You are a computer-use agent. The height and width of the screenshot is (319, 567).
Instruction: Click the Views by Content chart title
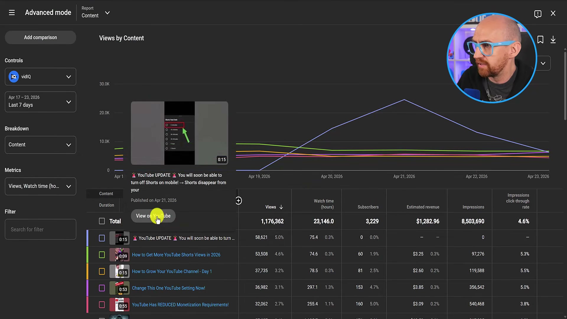pyautogui.click(x=121, y=38)
